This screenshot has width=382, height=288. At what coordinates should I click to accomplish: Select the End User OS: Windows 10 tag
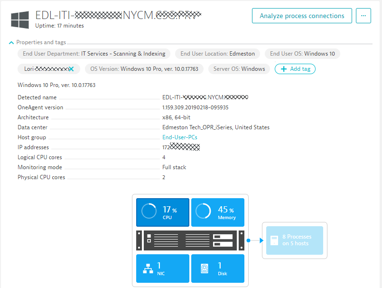coord(304,54)
